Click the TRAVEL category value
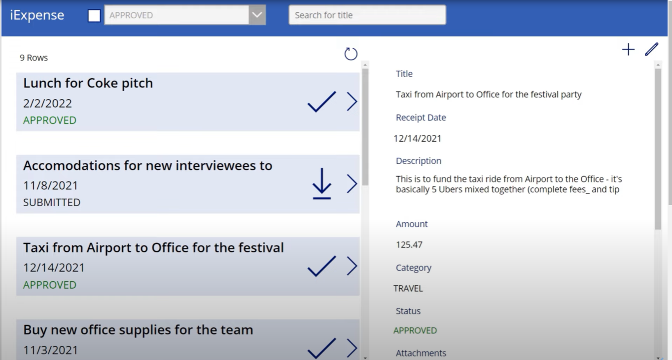 408,289
